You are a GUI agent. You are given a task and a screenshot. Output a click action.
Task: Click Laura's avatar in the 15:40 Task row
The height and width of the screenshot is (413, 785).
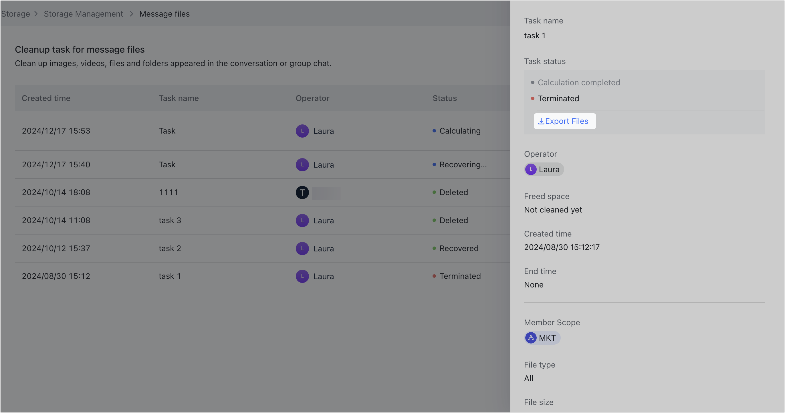302,165
